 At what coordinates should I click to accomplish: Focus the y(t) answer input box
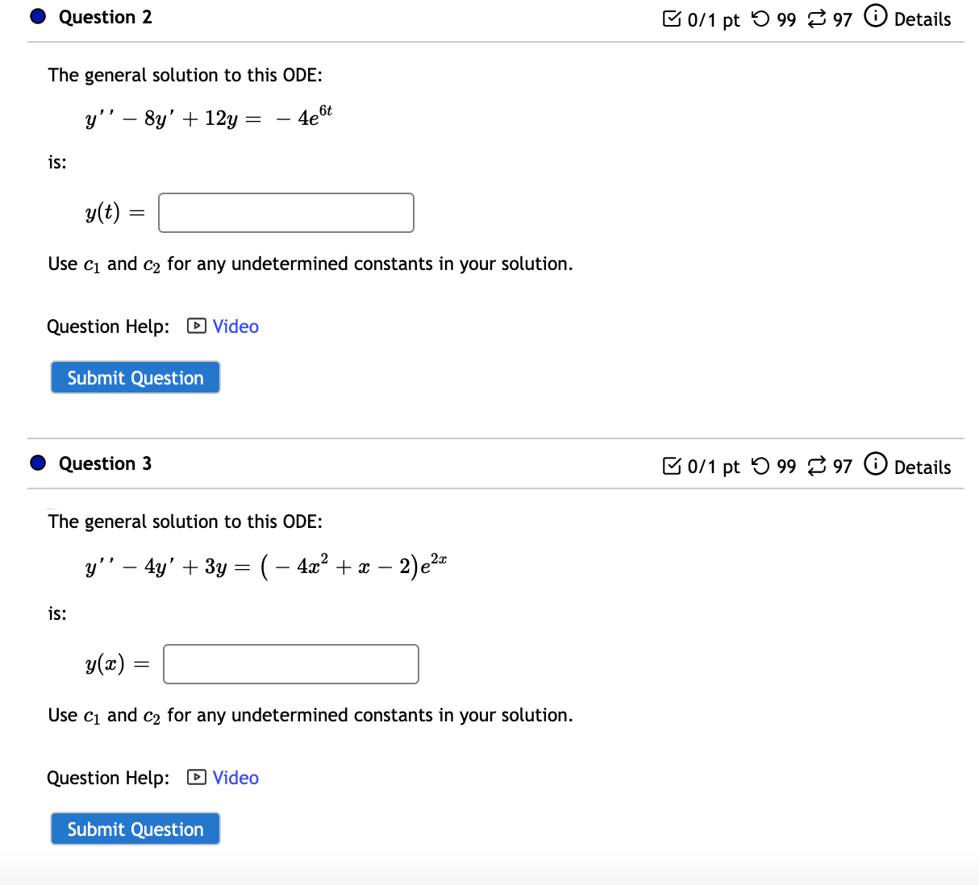[286, 213]
